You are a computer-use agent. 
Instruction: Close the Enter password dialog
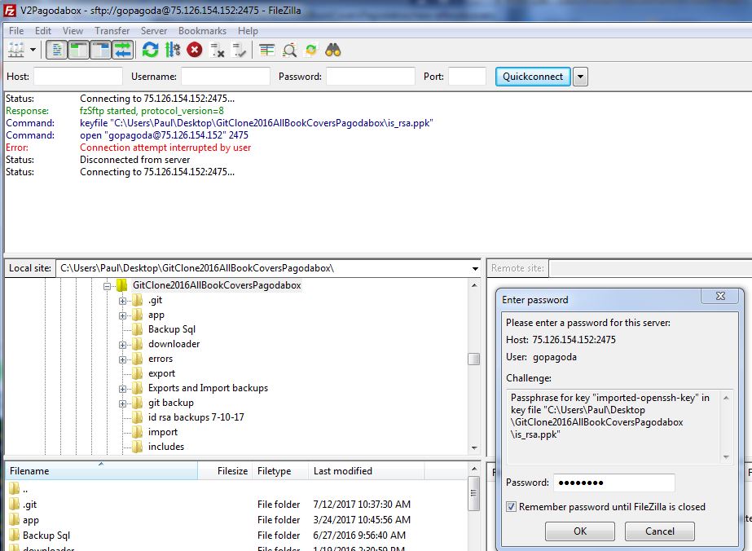click(x=720, y=296)
